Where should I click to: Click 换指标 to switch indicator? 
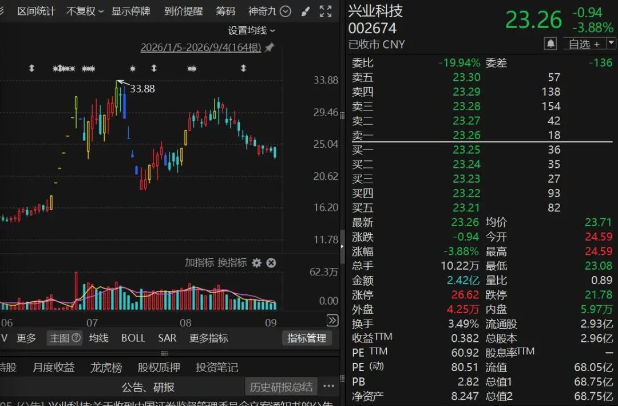point(232,263)
